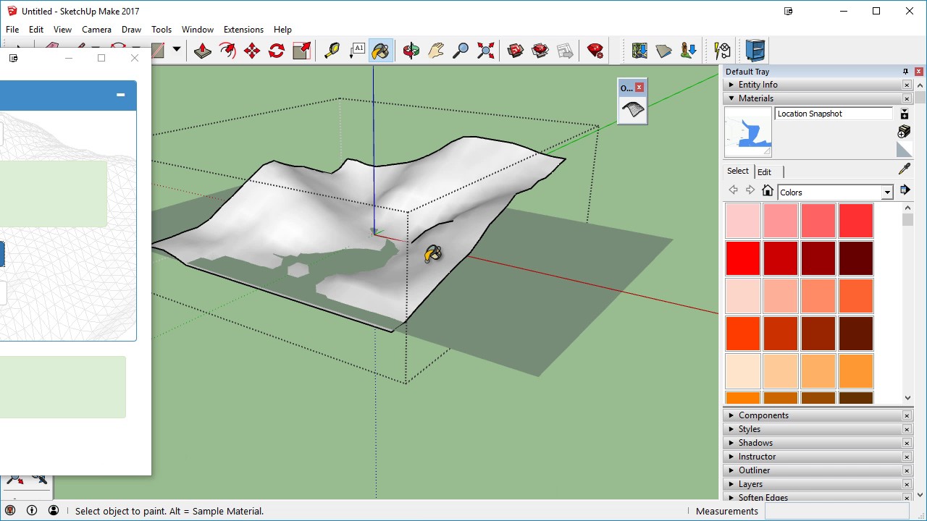927x521 pixels.
Task: Click the Sandbox tool in floating toolbar
Action: coord(632,110)
